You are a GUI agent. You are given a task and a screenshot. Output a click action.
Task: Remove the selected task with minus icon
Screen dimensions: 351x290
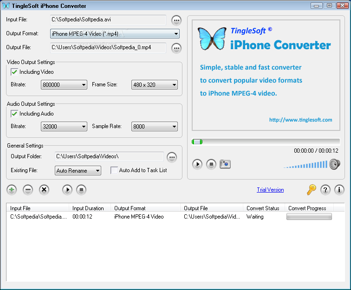pos(28,190)
